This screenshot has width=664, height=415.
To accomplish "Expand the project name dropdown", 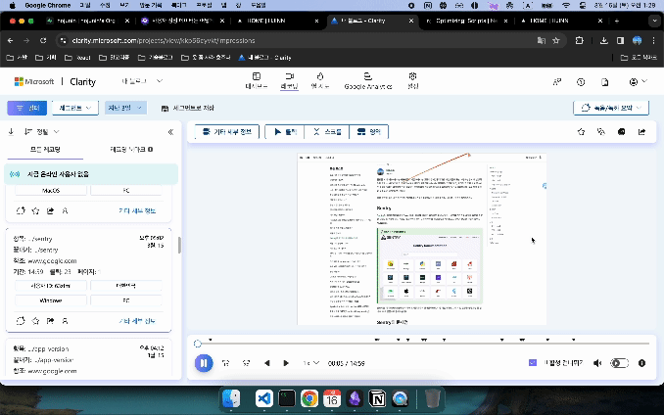I will tap(142, 81).
